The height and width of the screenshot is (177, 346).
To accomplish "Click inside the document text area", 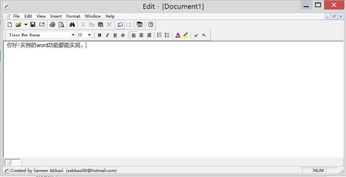I will tap(173, 100).
